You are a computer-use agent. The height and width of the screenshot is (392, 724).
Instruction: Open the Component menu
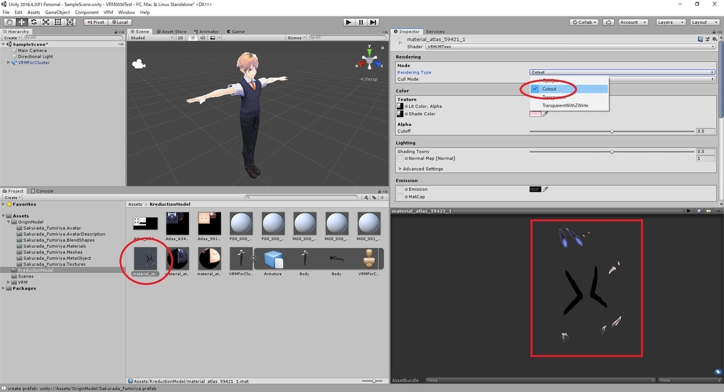click(86, 12)
